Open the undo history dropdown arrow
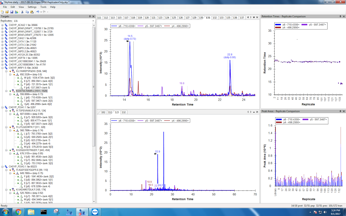The image size is (346, 216). pyautogui.click(x=41, y=12)
